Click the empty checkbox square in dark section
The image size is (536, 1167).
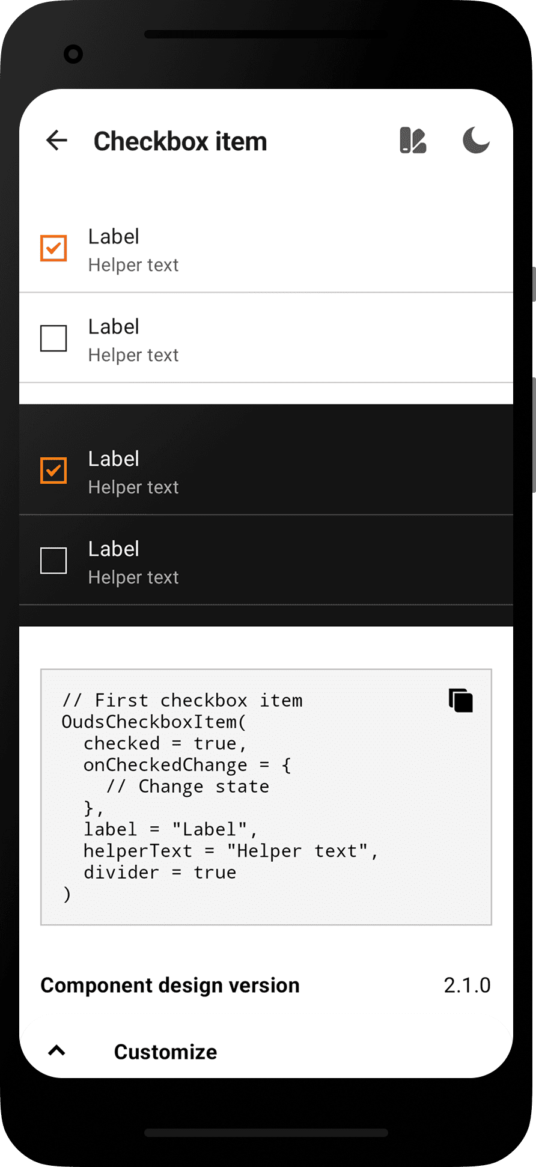click(x=53, y=561)
